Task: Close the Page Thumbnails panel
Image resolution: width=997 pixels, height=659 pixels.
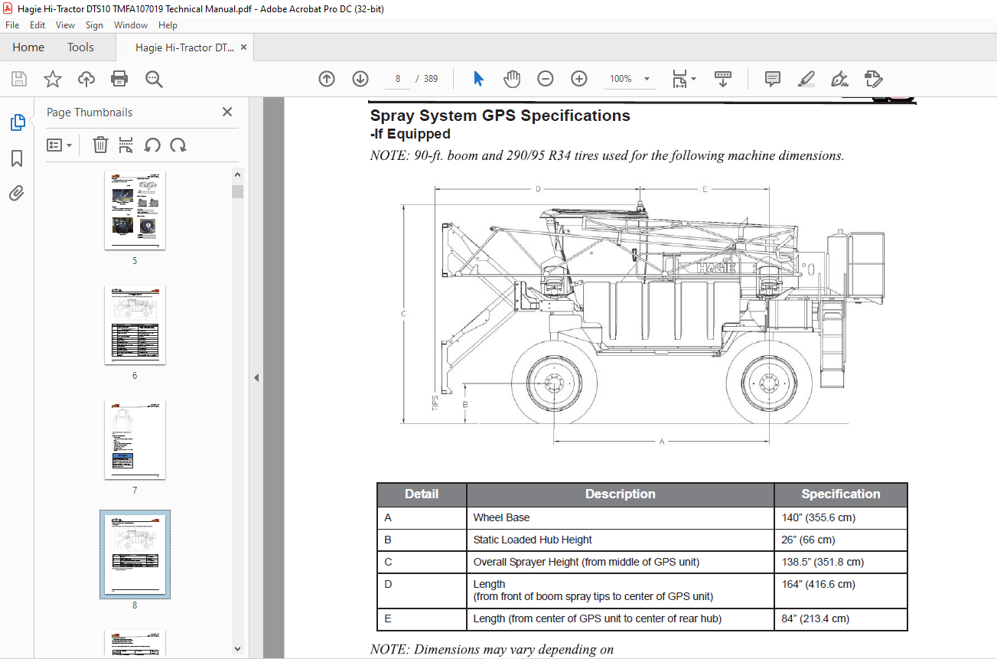Action: 227,112
